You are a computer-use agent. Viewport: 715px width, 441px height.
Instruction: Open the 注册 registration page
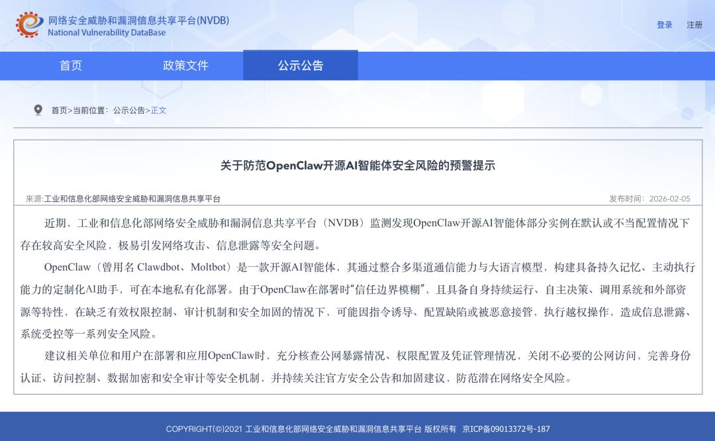pos(692,24)
